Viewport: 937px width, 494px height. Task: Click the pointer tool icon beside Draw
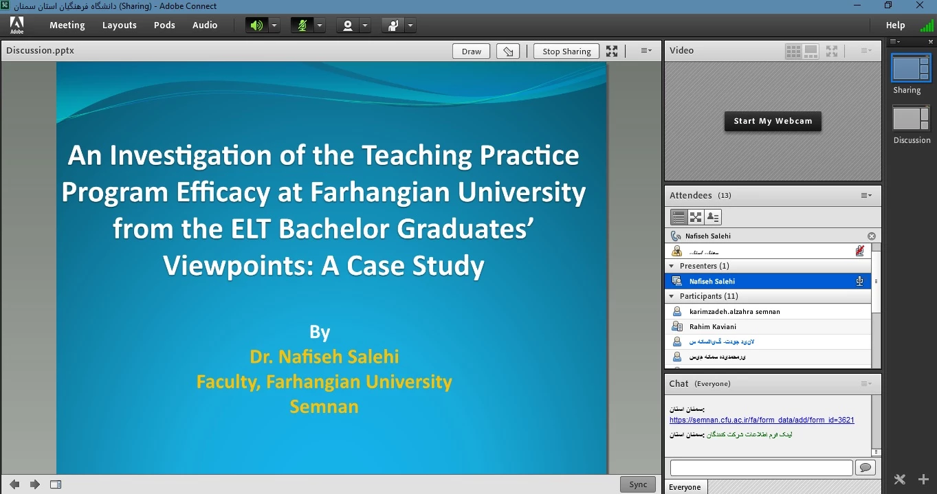[x=507, y=51]
